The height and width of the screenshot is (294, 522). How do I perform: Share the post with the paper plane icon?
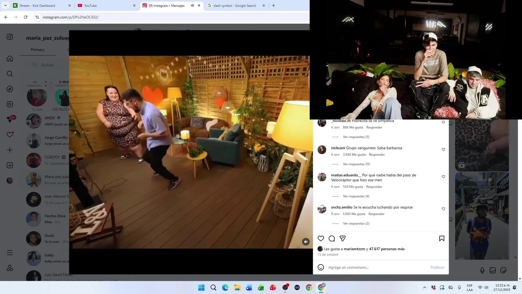[343, 238]
